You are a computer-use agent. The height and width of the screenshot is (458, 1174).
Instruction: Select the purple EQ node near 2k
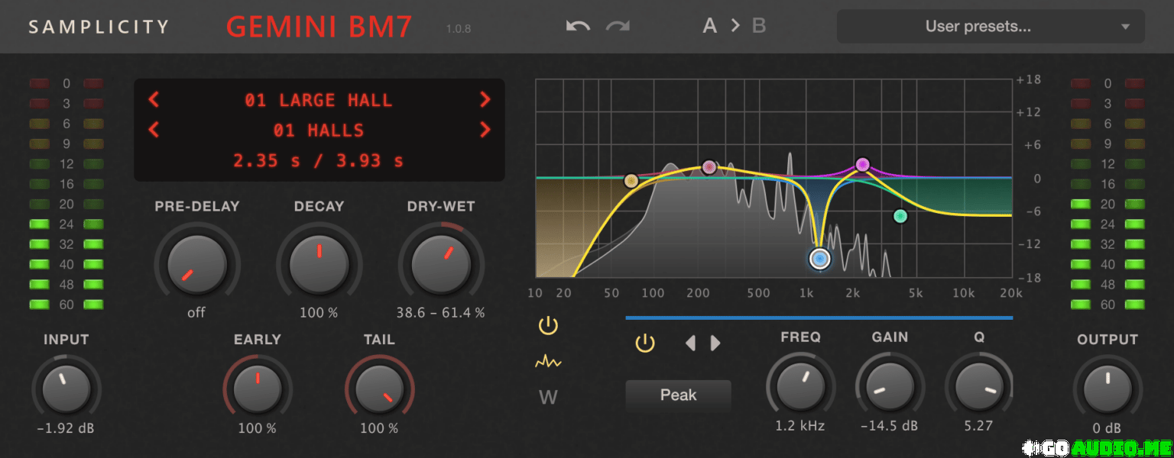[863, 164]
